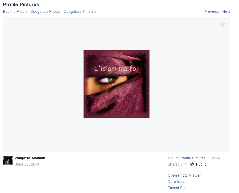Viewport: 239px width, 193px height.
Task: Click the L'islam ma foi picture
Action: click(x=116, y=84)
